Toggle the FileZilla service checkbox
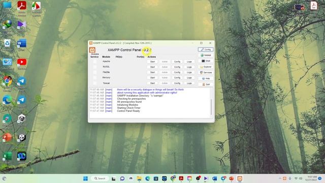This screenshot has height=183, width=325. [95, 72]
